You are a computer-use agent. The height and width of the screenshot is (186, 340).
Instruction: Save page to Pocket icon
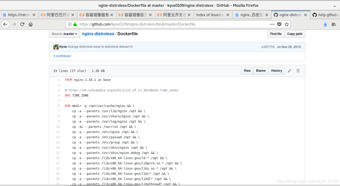pyautogui.click(x=279, y=24)
